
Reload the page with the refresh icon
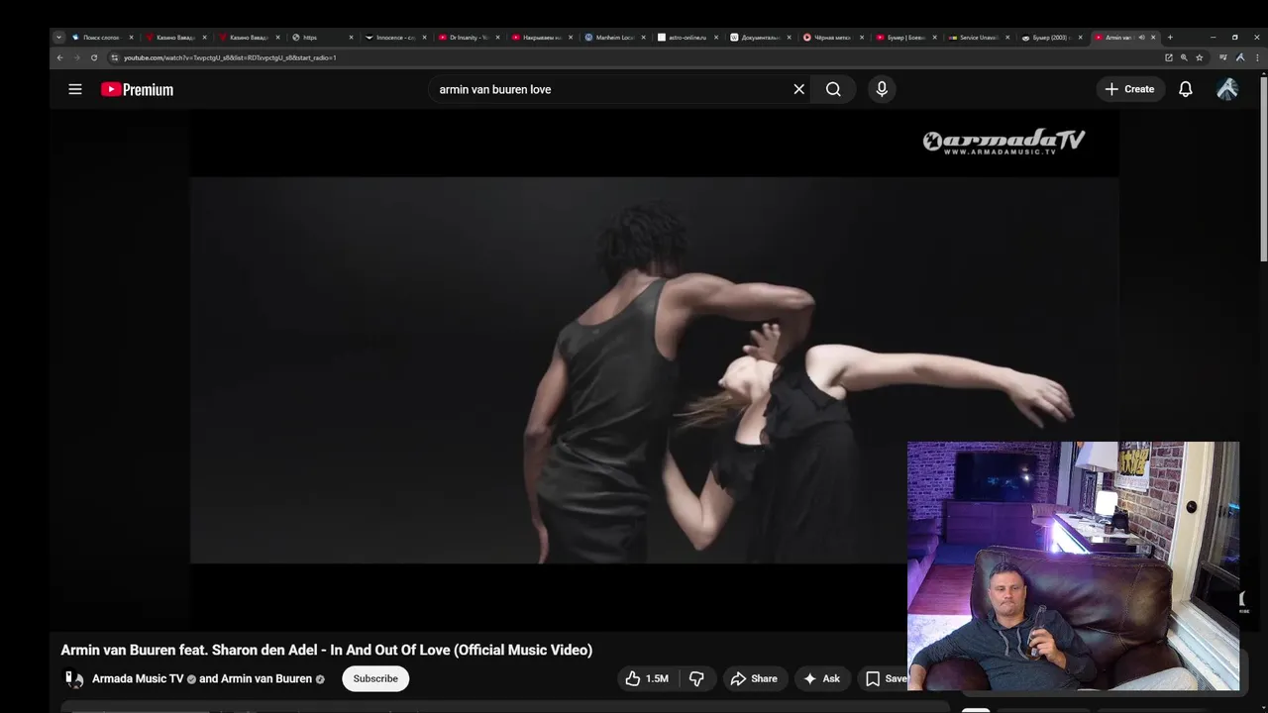pos(94,57)
